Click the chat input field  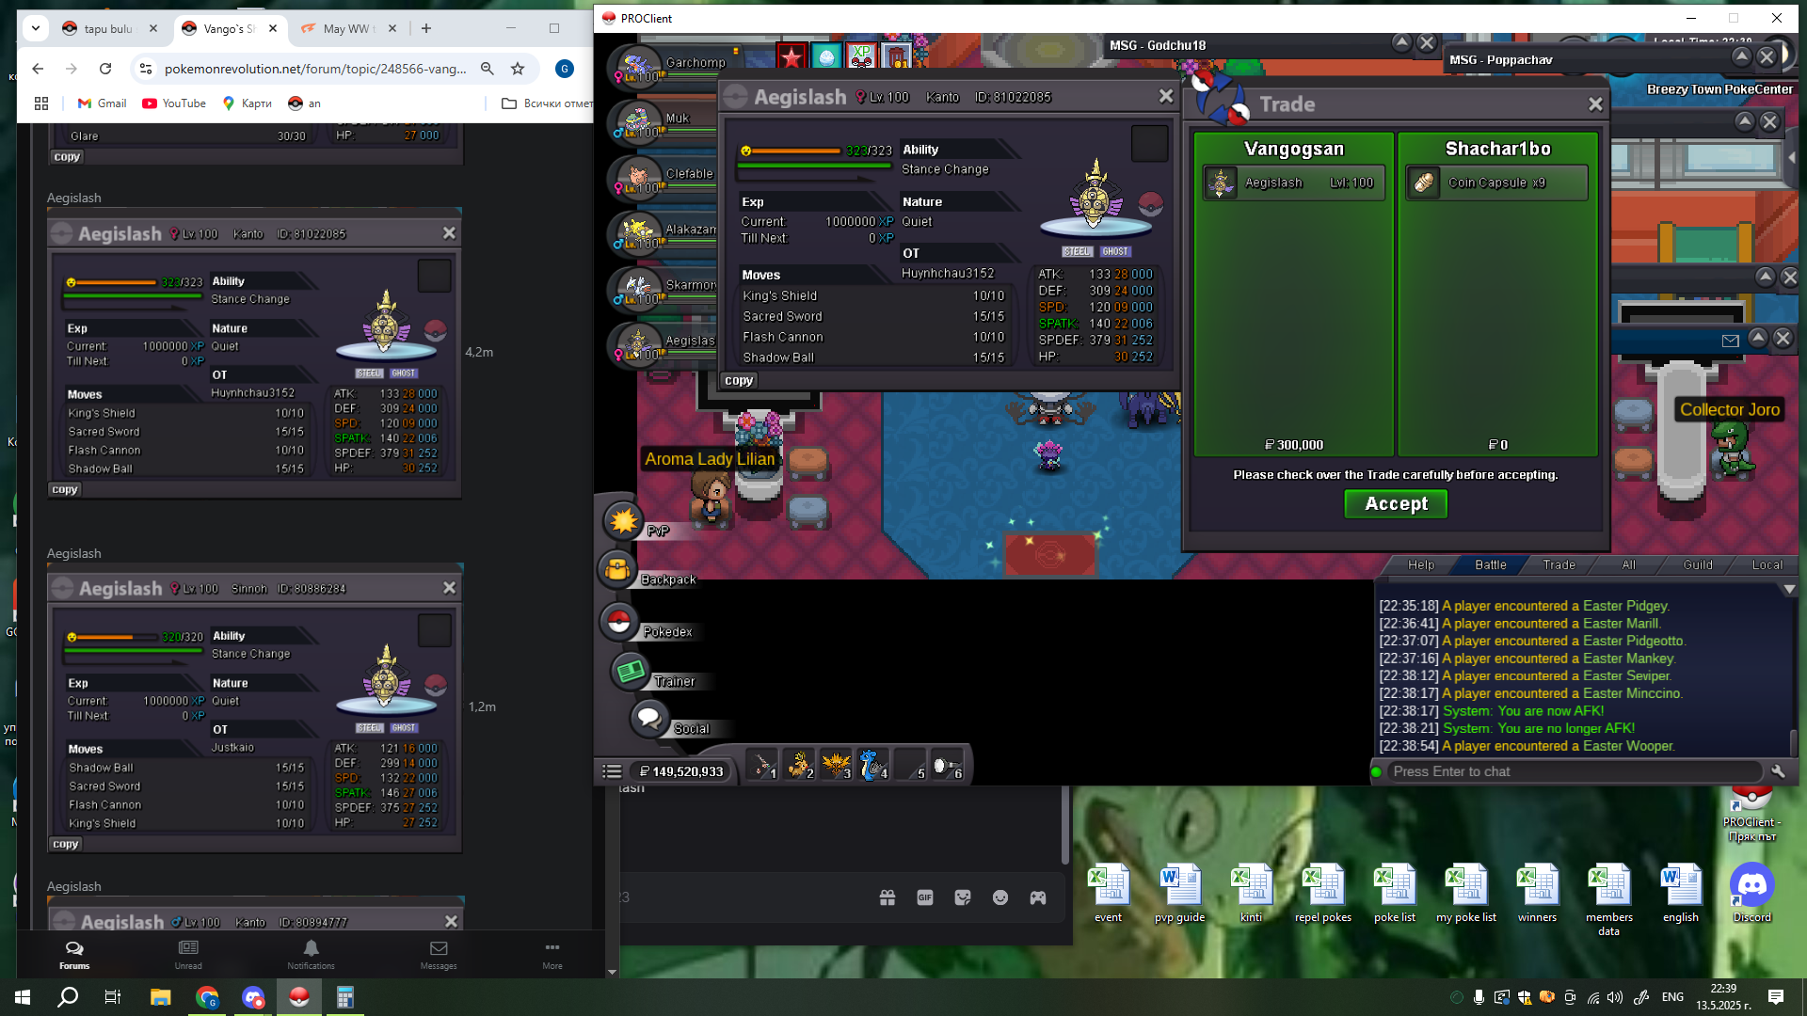pos(1574,771)
